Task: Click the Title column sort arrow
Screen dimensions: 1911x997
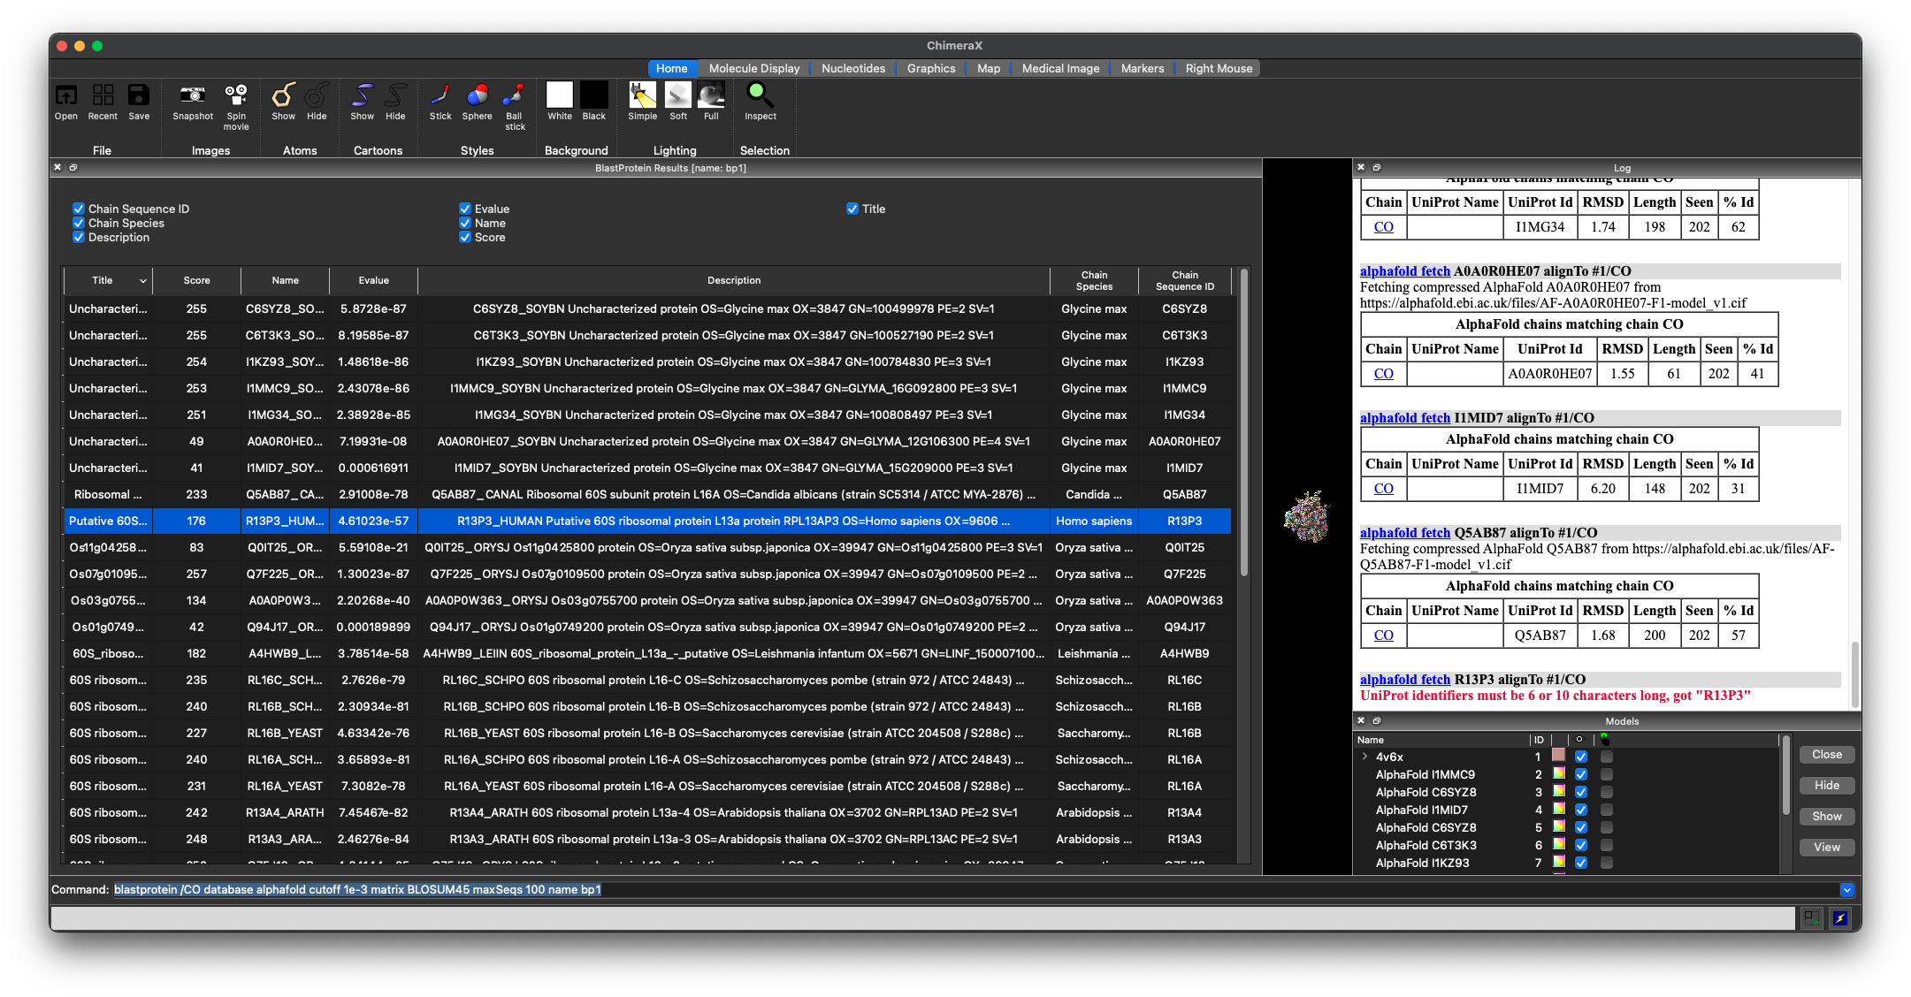Action: click(x=142, y=281)
